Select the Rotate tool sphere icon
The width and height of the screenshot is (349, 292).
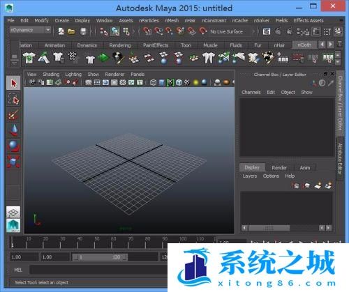point(13,146)
